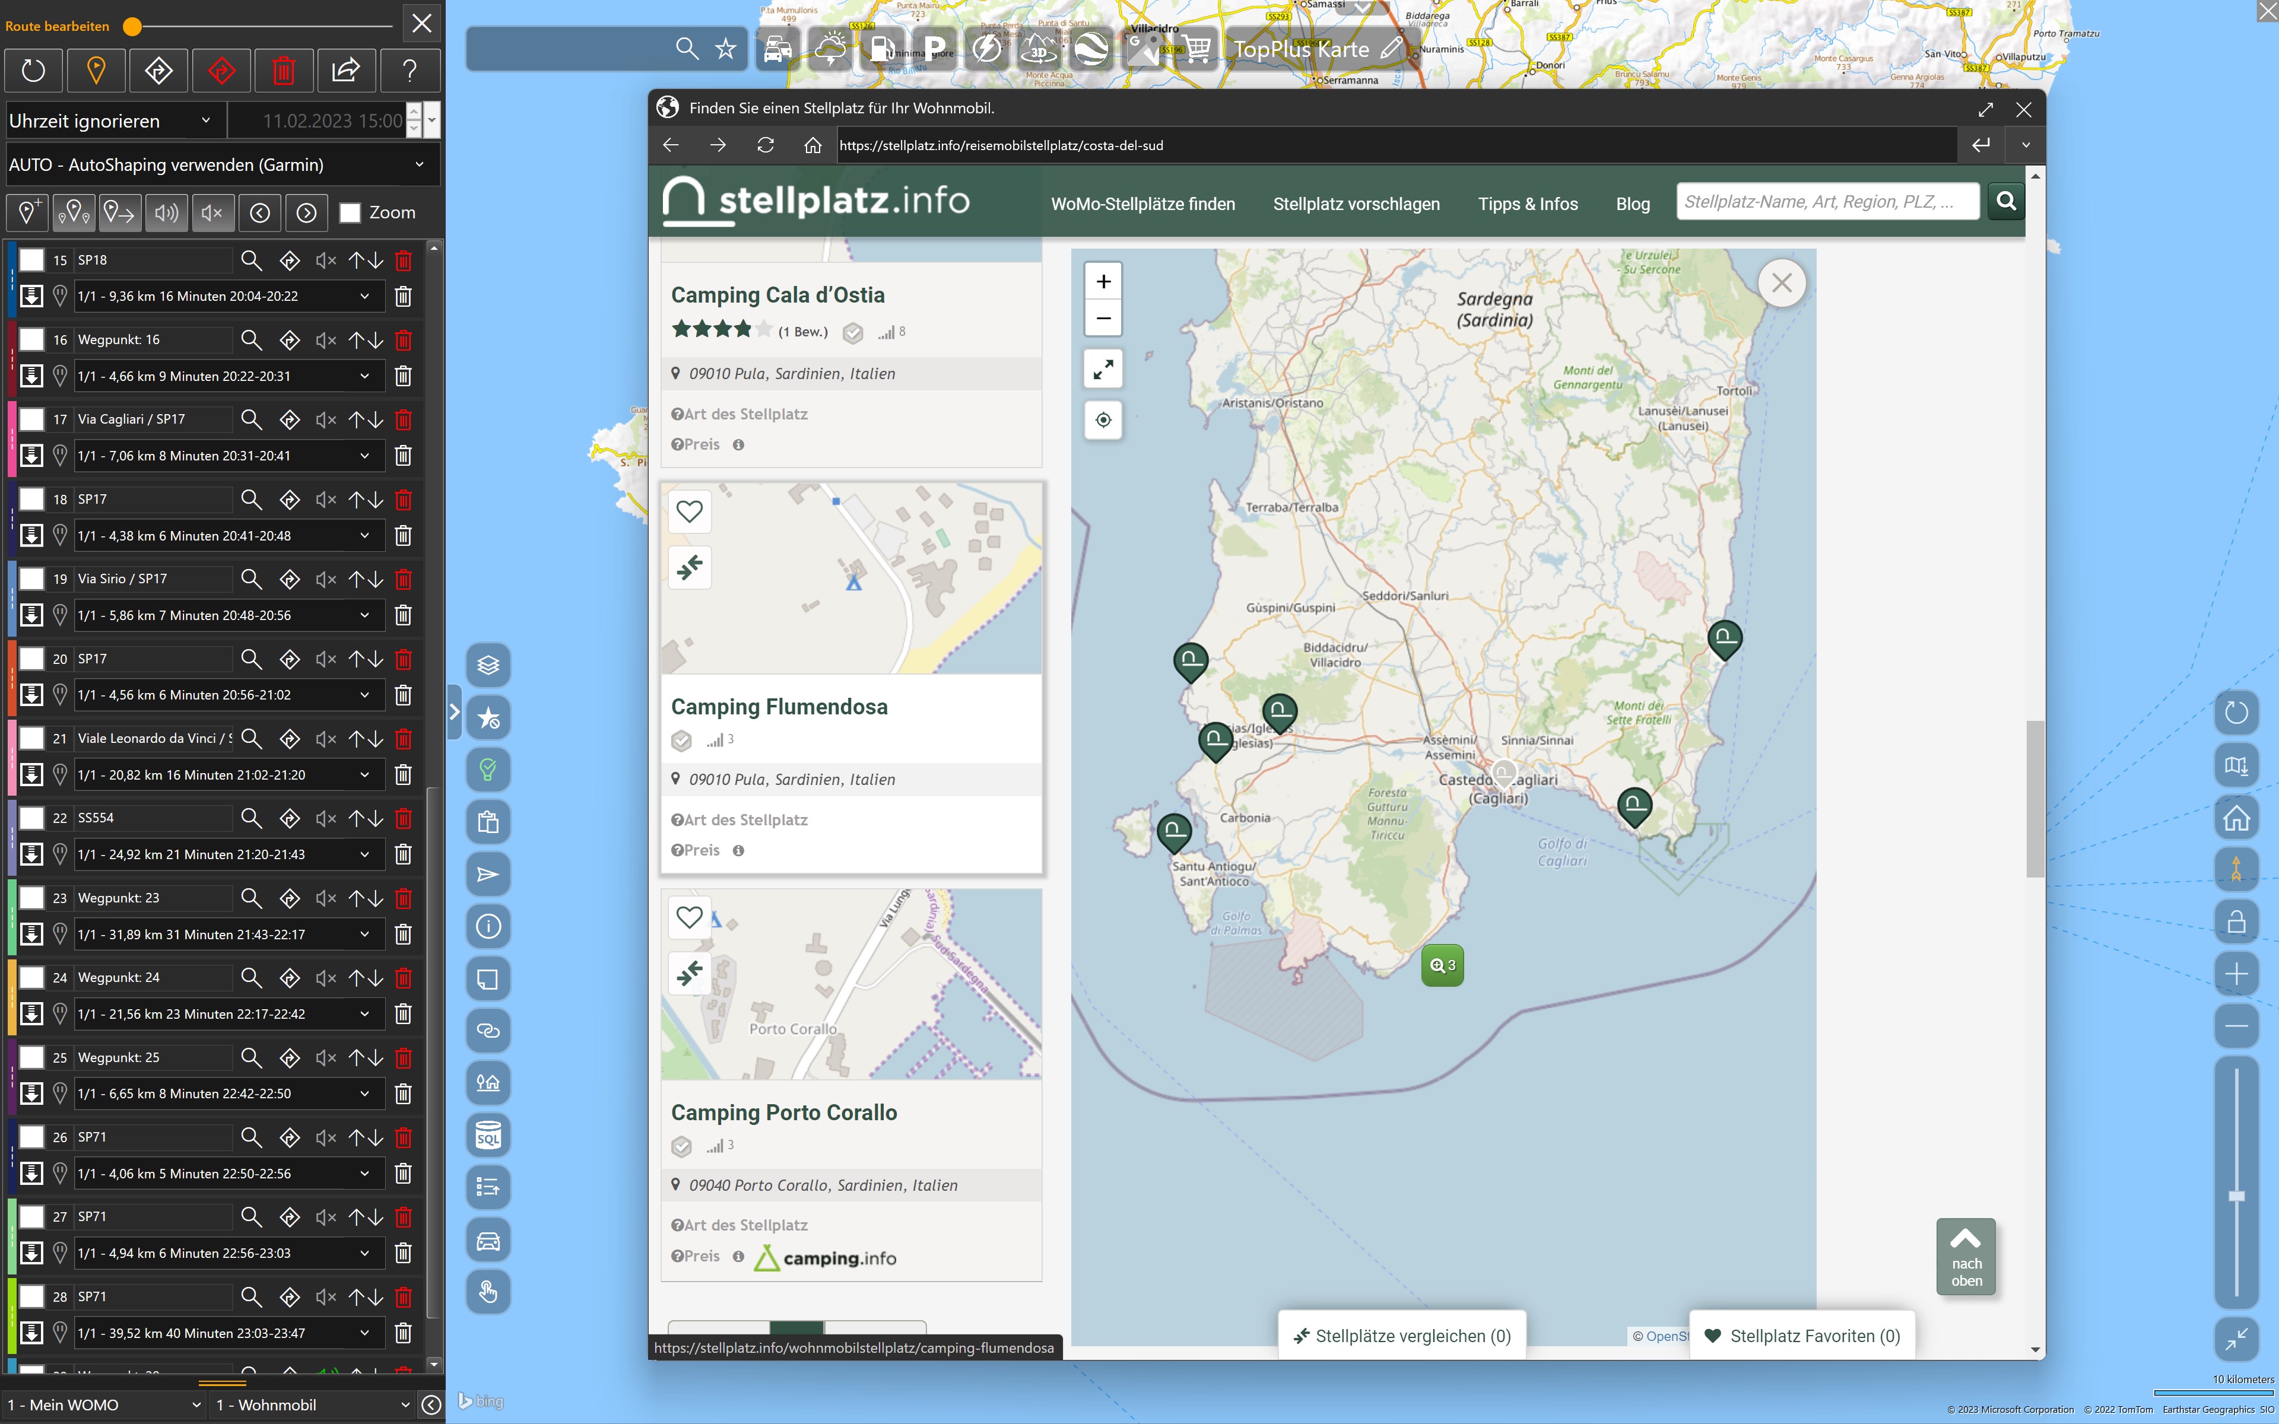Click the red delete route trash icon

point(284,71)
